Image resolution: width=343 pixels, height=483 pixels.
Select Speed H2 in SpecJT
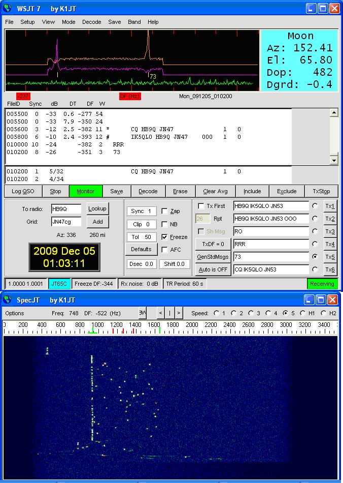tap(323, 313)
